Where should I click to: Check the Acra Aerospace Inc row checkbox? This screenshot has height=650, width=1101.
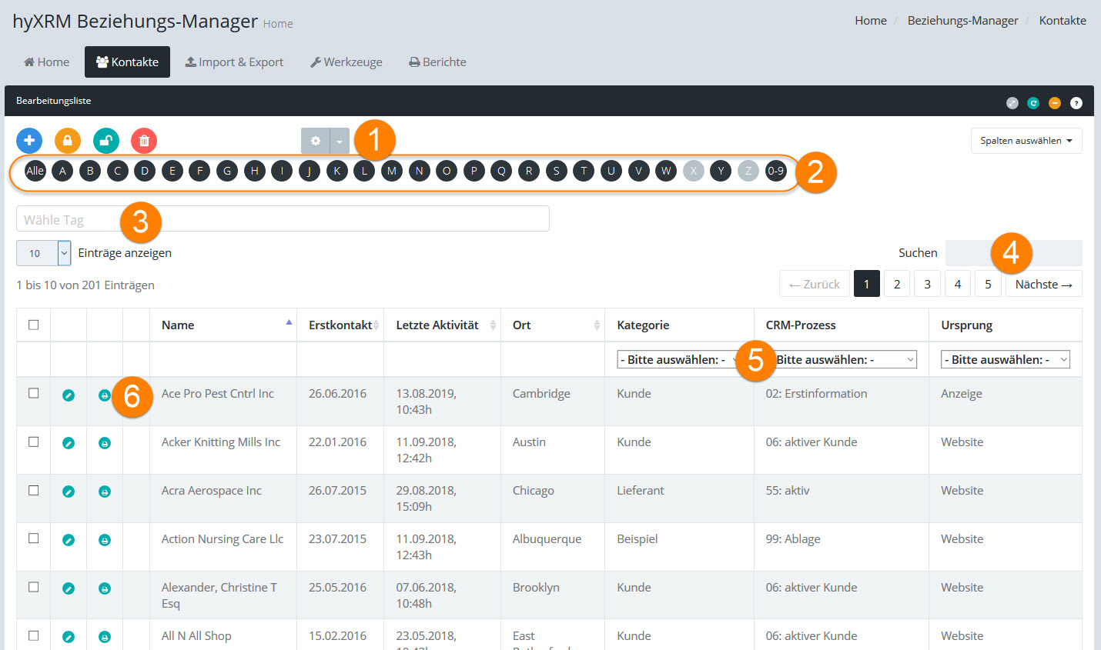(34, 490)
